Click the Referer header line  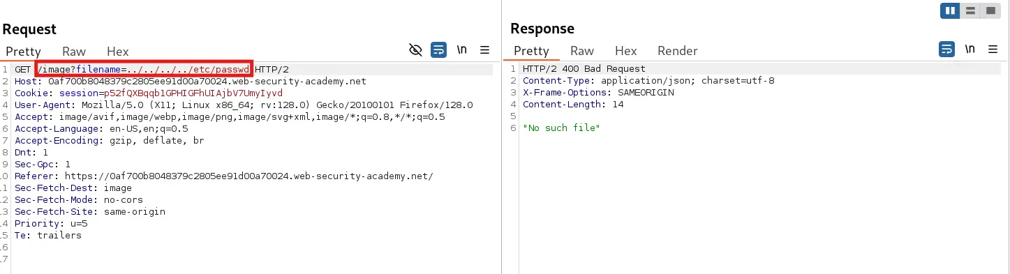pyautogui.click(x=224, y=176)
